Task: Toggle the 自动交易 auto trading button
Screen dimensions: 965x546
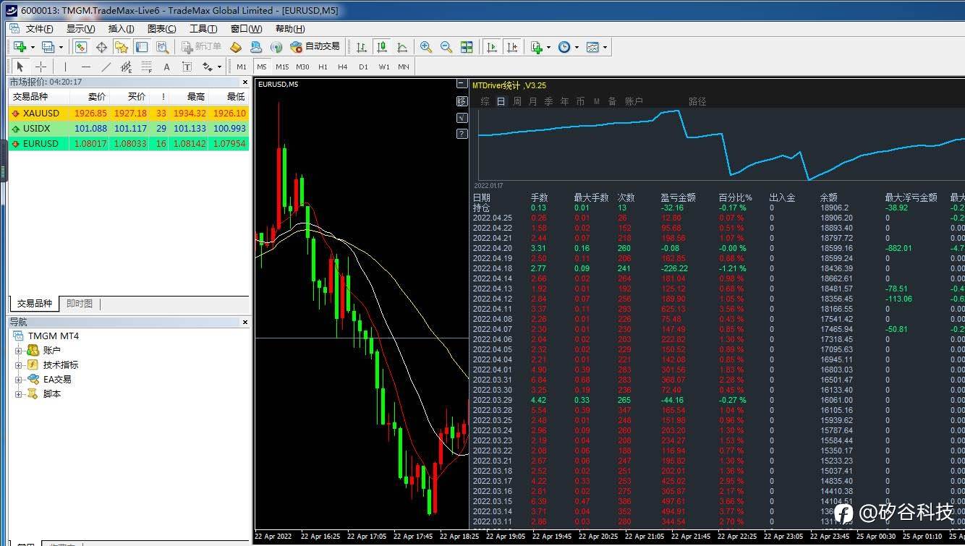Action: coord(315,47)
